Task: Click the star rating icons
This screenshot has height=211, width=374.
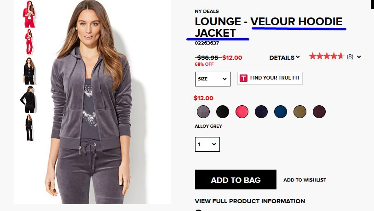Action: [326, 56]
